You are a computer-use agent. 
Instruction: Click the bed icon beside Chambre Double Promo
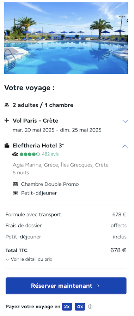click(x=16, y=184)
